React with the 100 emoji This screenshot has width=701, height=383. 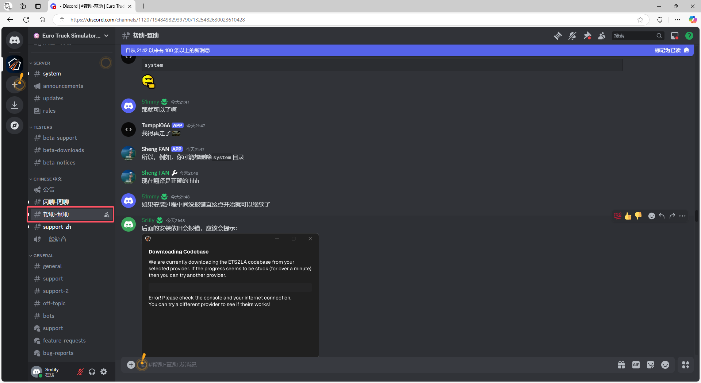click(618, 216)
